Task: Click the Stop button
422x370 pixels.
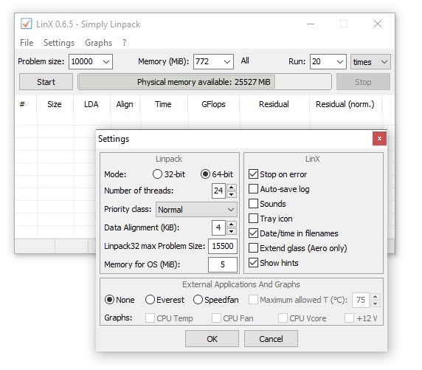Action: (363, 82)
